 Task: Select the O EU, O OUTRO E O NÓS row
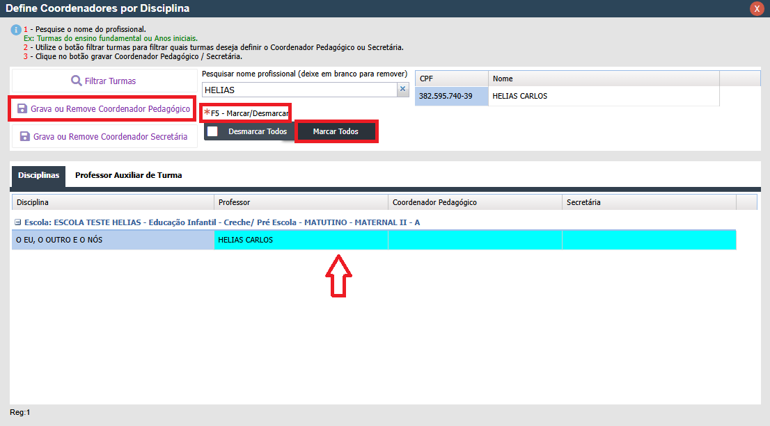113,240
